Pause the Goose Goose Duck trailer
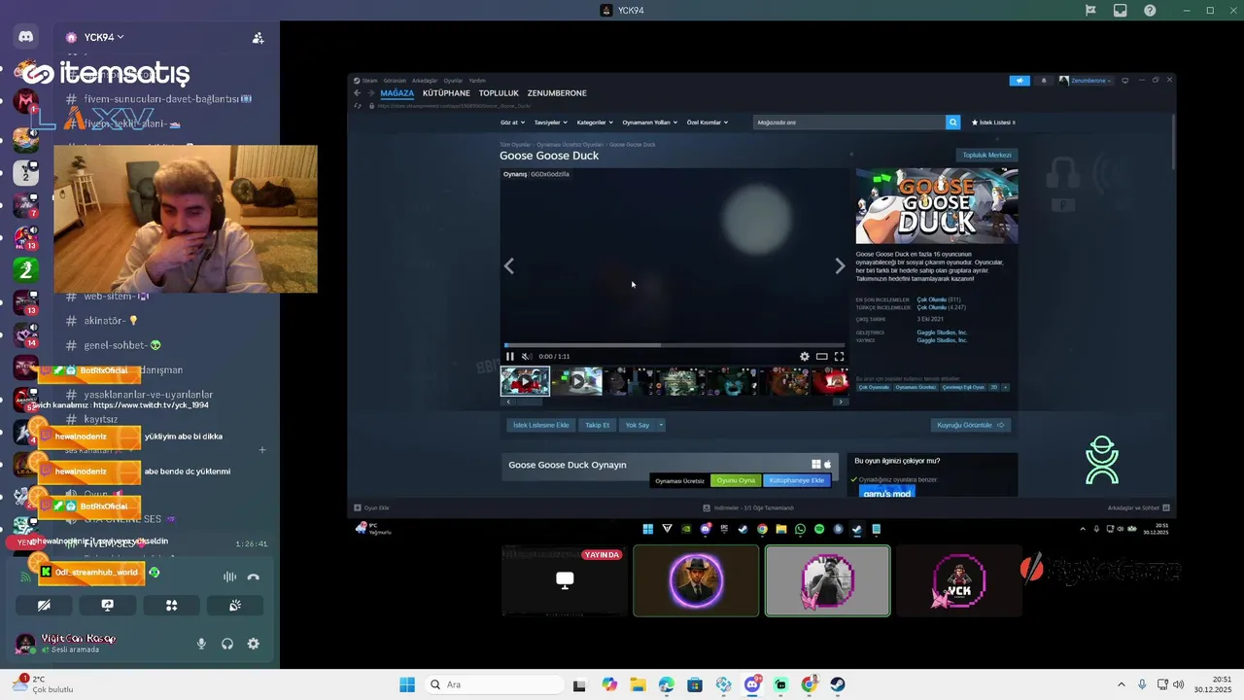 pos(509,356)
